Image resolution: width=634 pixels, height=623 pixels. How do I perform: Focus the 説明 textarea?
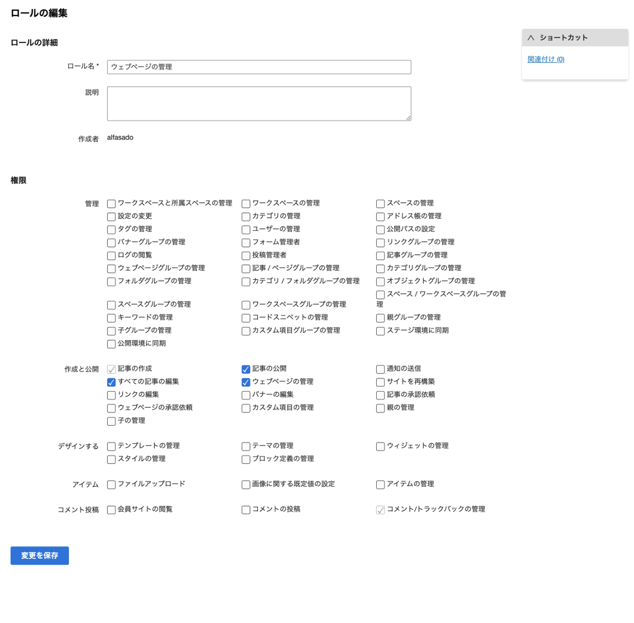pos(259,103)
